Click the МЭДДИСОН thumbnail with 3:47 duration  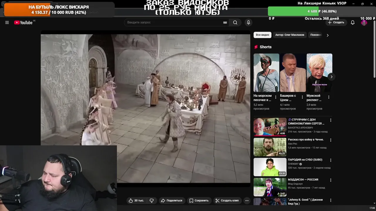pos(270,187)
